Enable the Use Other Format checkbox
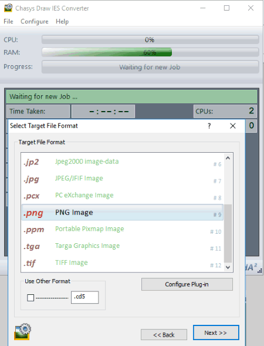Screen dimensions: 264x346 click(x=31, y=298)
